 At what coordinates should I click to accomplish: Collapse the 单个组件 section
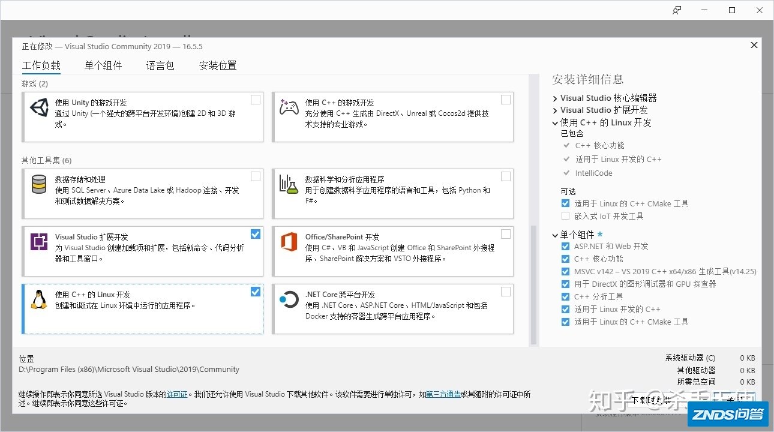(555, 235)
